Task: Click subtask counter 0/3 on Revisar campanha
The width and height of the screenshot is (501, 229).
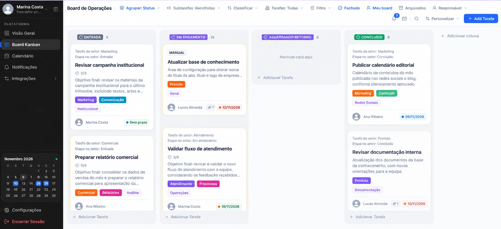Action: pos(81,73)
